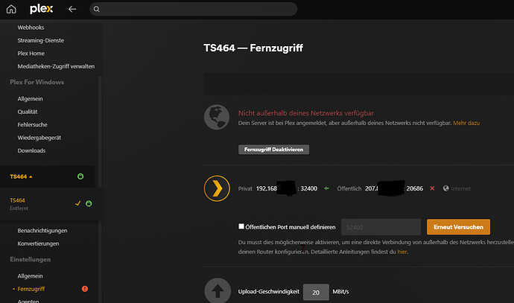
Task: Click the Upload-Geschwindigkeit field with 20
Action: [x=316, y=292]
